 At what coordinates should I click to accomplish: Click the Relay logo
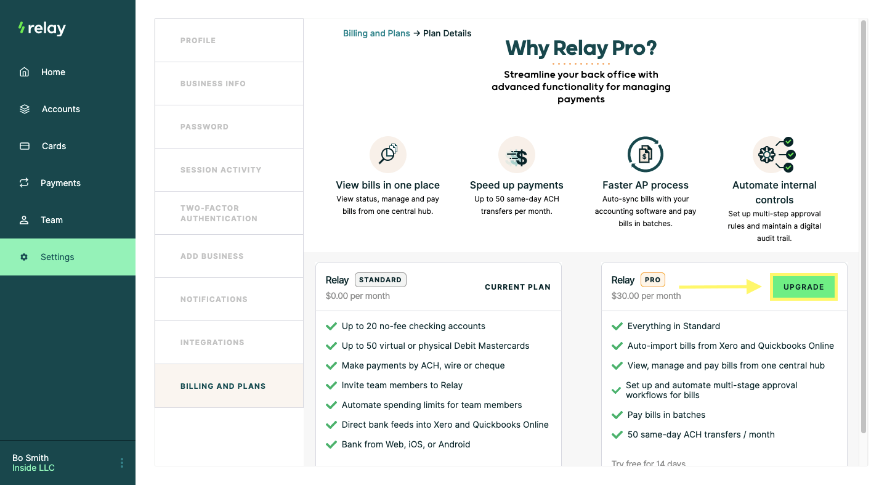(x=42, y=28)
